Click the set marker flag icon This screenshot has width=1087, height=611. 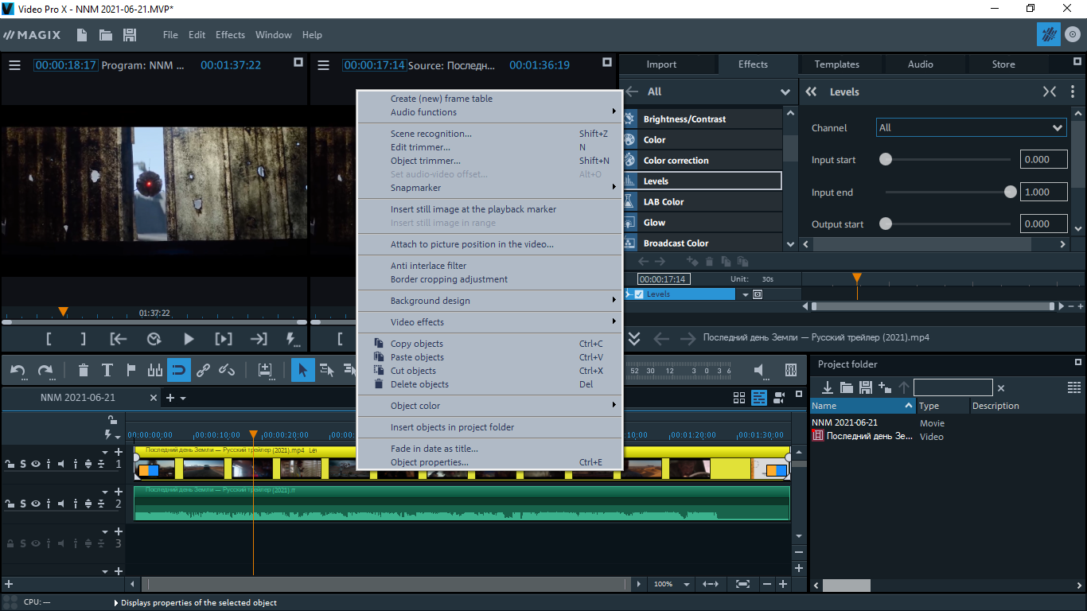click(131, 370)
